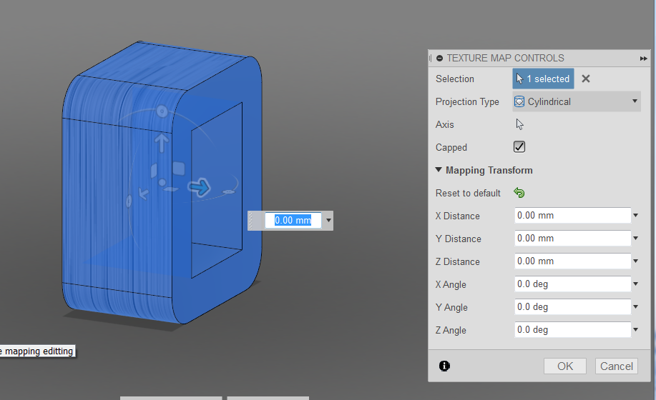Click the X Distance input field
Screen dimensions: 656x400
tap(572, 216)
